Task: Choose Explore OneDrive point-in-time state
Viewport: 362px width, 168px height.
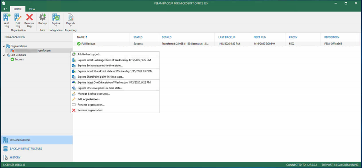Action: tap(115, 88)
